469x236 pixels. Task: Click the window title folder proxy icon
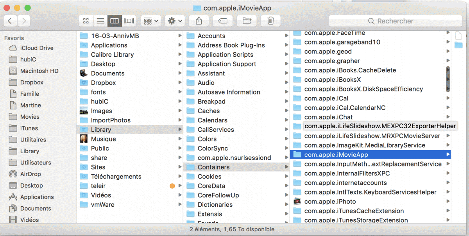click(x=197, y=8)
